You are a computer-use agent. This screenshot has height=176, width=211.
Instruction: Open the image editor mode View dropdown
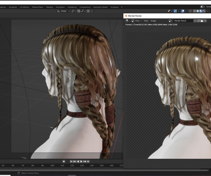(136, 21)
